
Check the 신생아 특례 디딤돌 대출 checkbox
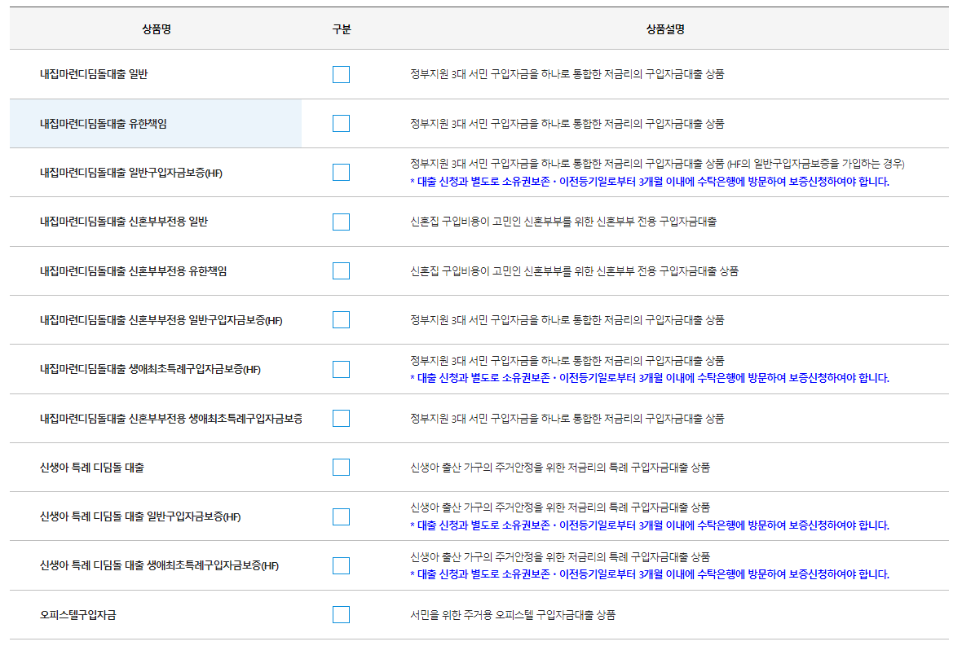(340, 467)
